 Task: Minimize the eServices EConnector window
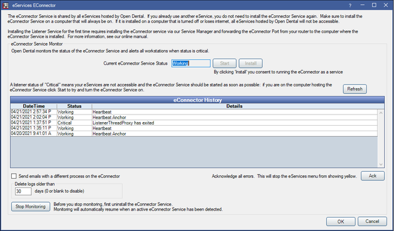pyautogui.click(x=363, y=6)
